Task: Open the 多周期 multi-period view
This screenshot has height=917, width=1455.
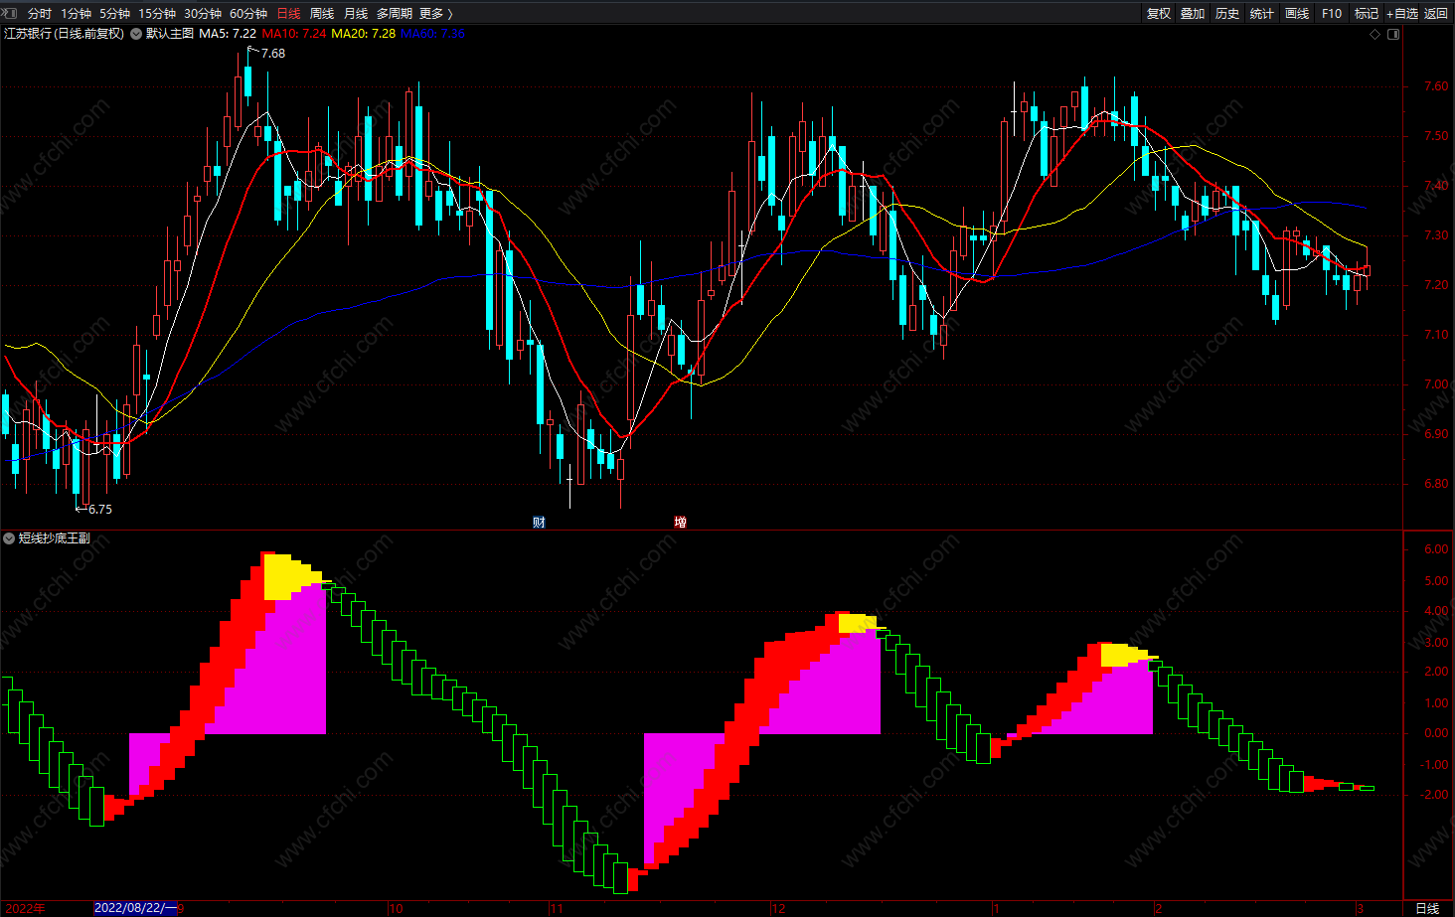Action: point(394,13)
